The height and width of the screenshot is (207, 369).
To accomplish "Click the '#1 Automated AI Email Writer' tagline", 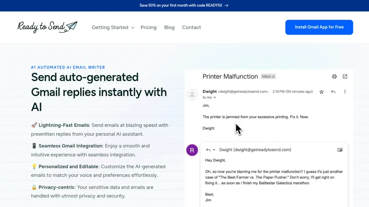I will [x=68, y=67].
